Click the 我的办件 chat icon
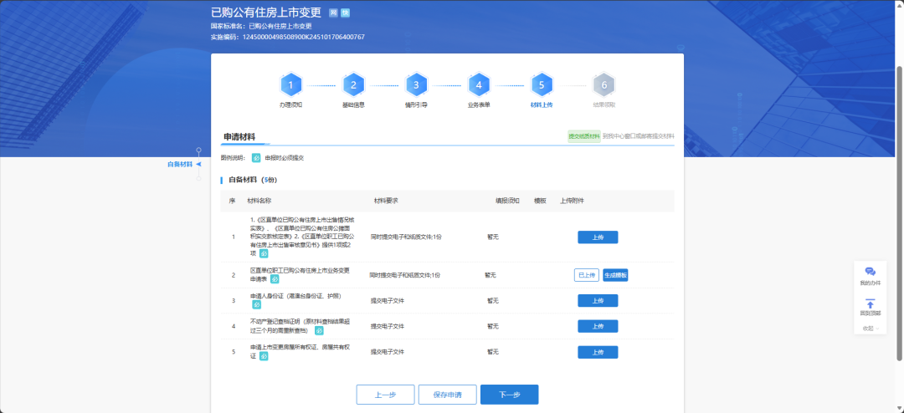 pyautogui.click(x=870, y=272)
